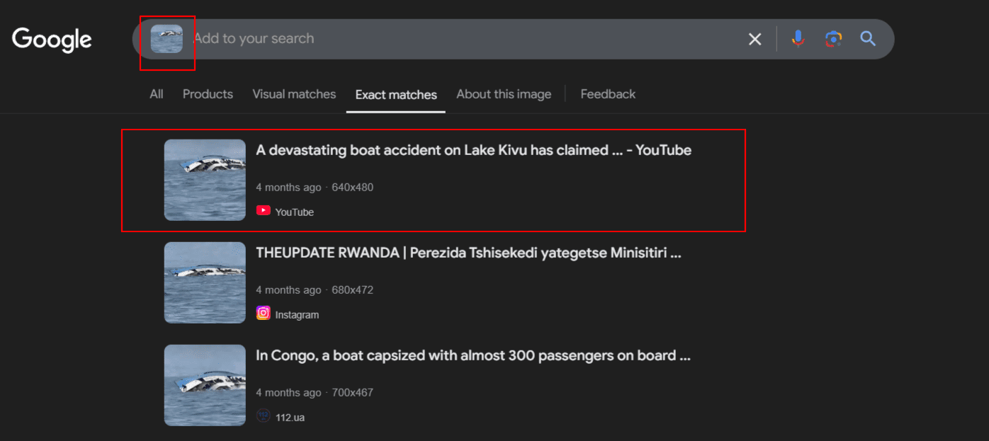The image size is (989, 441).
Task: Click the Instagram source icon
Action: [264, 313]
